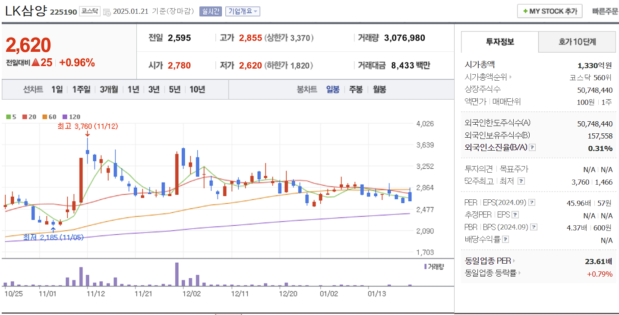Expand the 동일업종 PER details
619x315 pixels.
pyautogui.click(x=514, y=261)
